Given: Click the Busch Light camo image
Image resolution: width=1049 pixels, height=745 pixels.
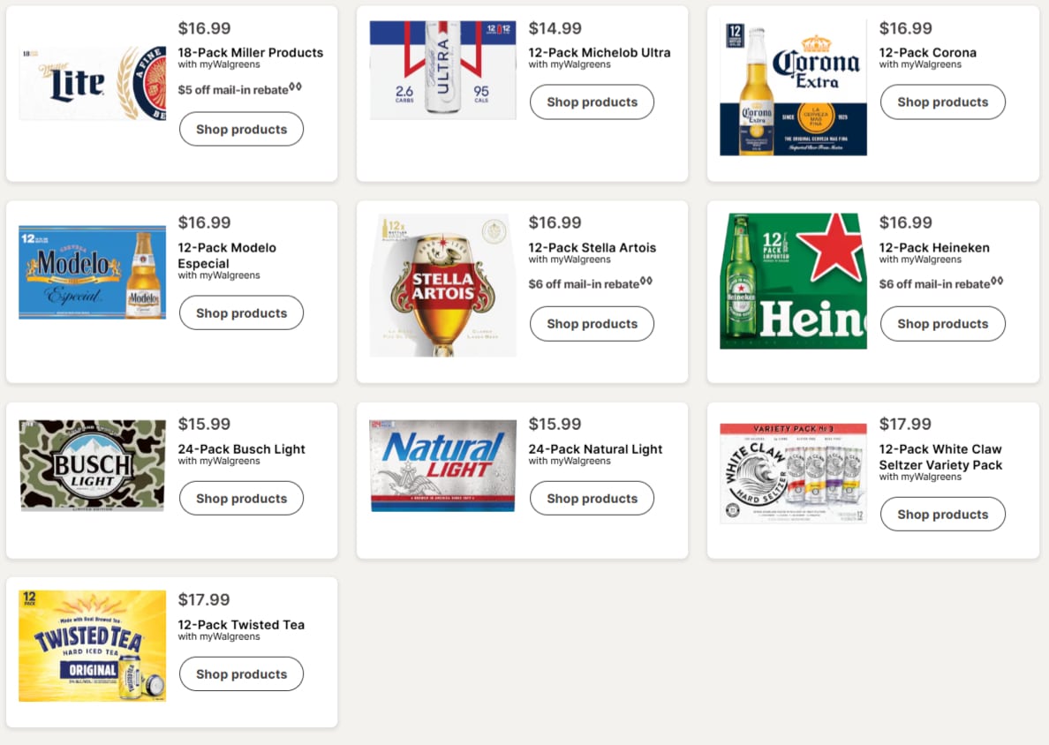Looking at the screenshot, I should [x=93, y=465].
